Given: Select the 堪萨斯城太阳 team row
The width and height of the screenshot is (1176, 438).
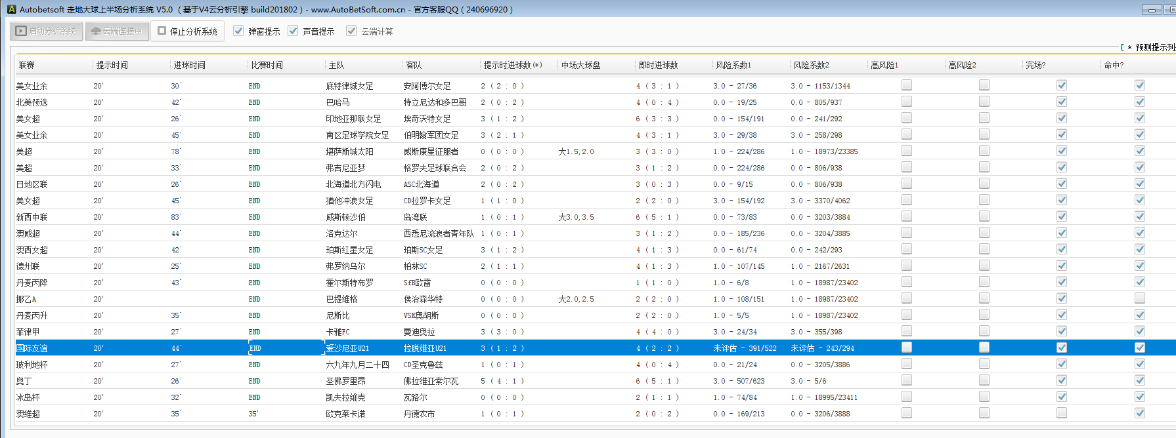Looking at the screenshot, I should (350, 151).
